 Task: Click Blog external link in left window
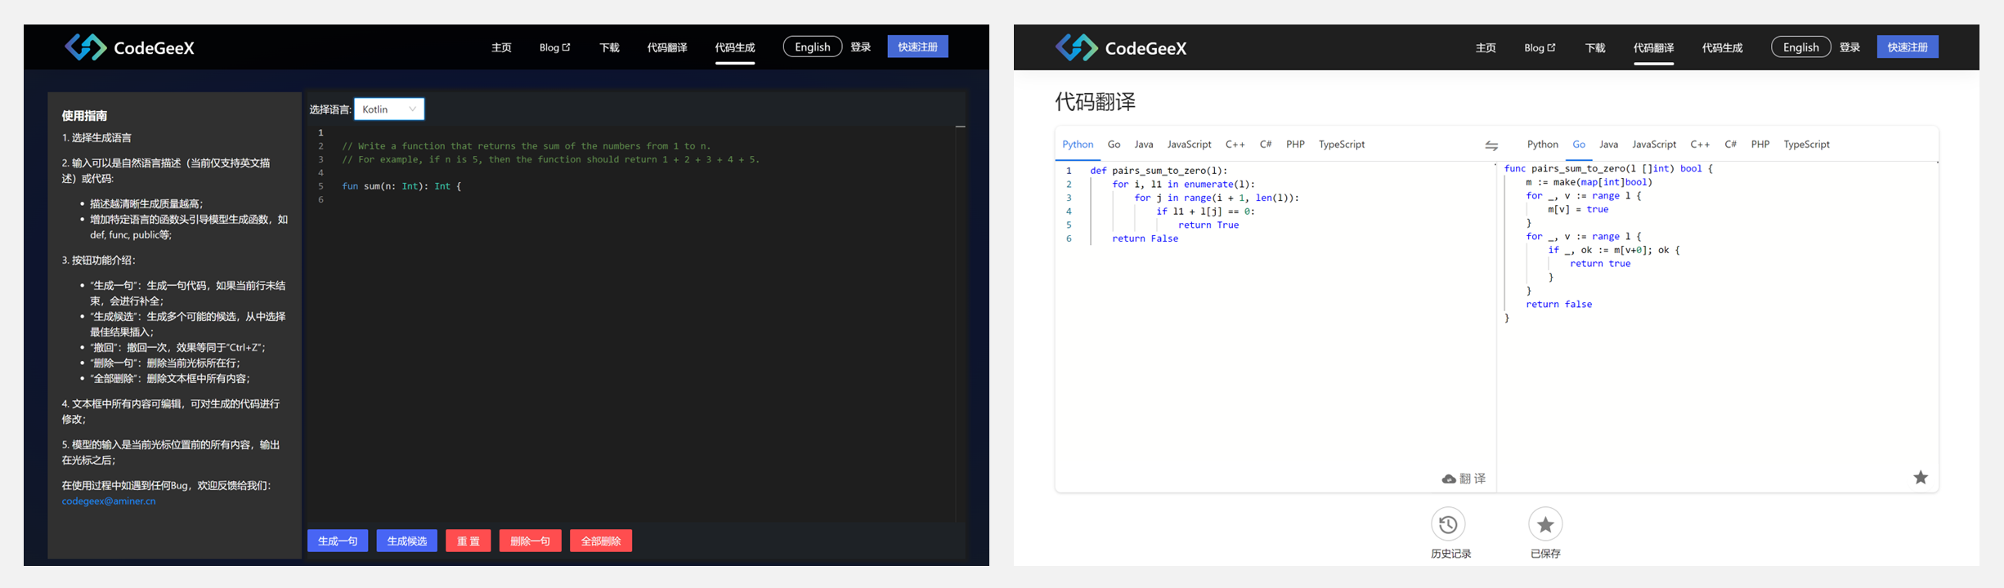point(554,47)
